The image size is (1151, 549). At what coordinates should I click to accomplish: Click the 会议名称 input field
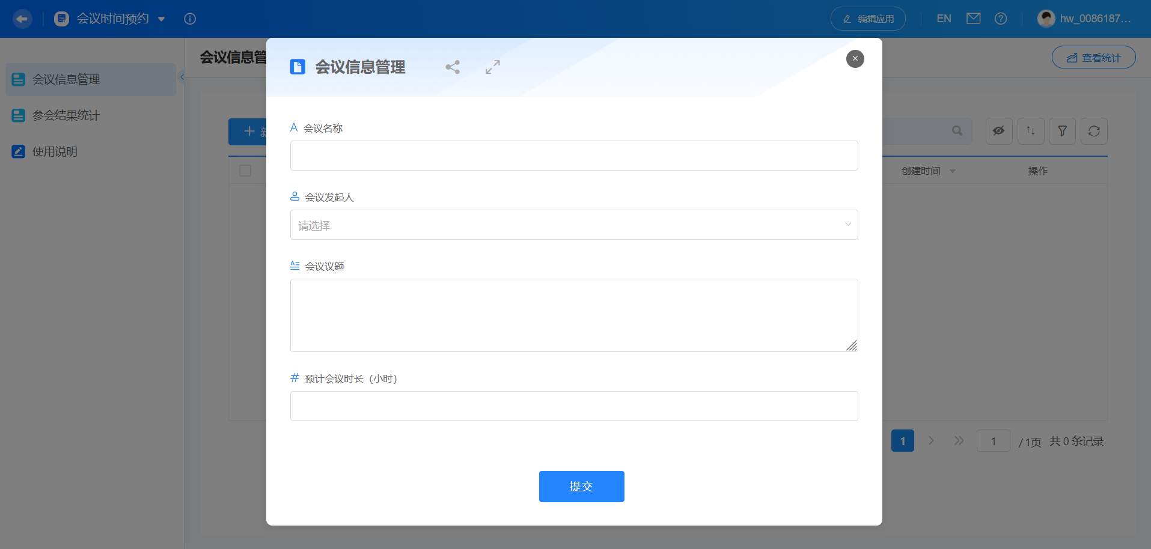click(x=573, y=155)
